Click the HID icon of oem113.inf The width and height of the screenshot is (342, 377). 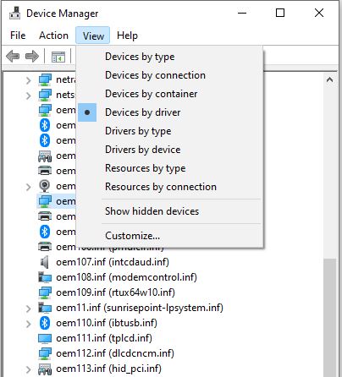tap(45, 369)
